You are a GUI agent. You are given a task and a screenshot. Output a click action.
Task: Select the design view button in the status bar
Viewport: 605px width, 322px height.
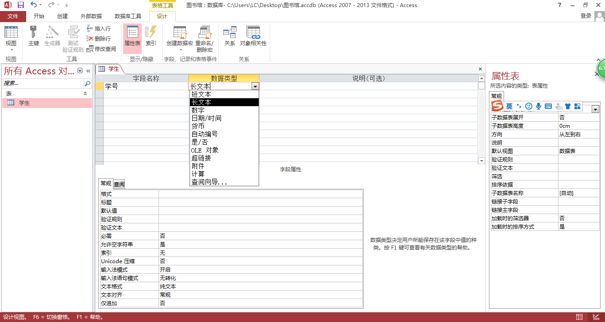click(596, 317)
